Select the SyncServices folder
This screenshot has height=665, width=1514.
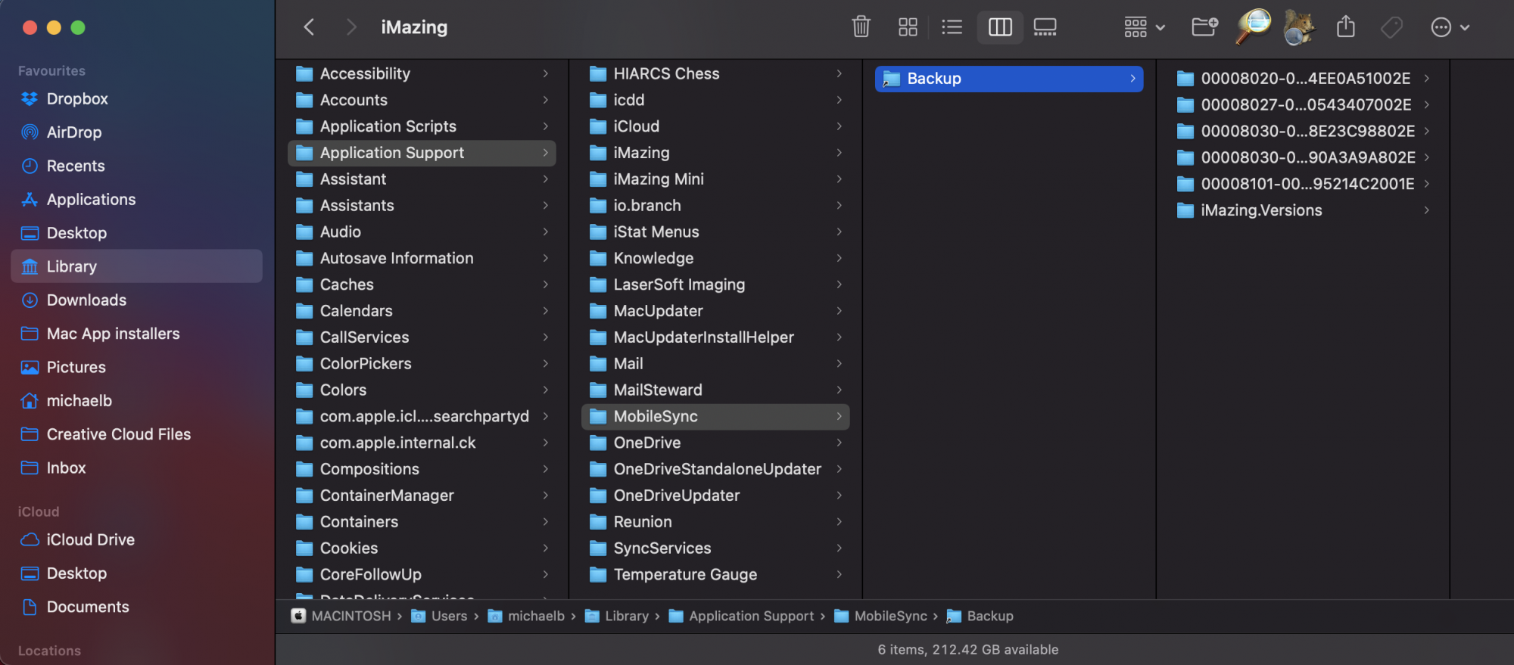point(715,548)
